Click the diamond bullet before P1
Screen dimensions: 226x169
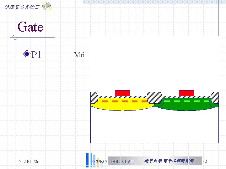pos(27,54)
